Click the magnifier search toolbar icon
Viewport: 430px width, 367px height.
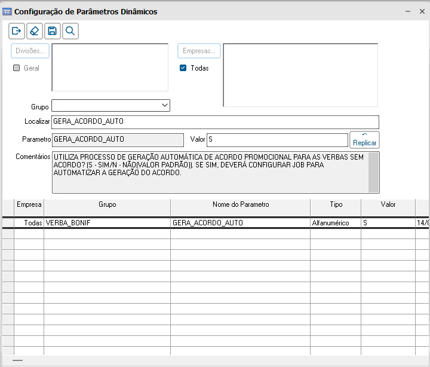tap(70, 31)
